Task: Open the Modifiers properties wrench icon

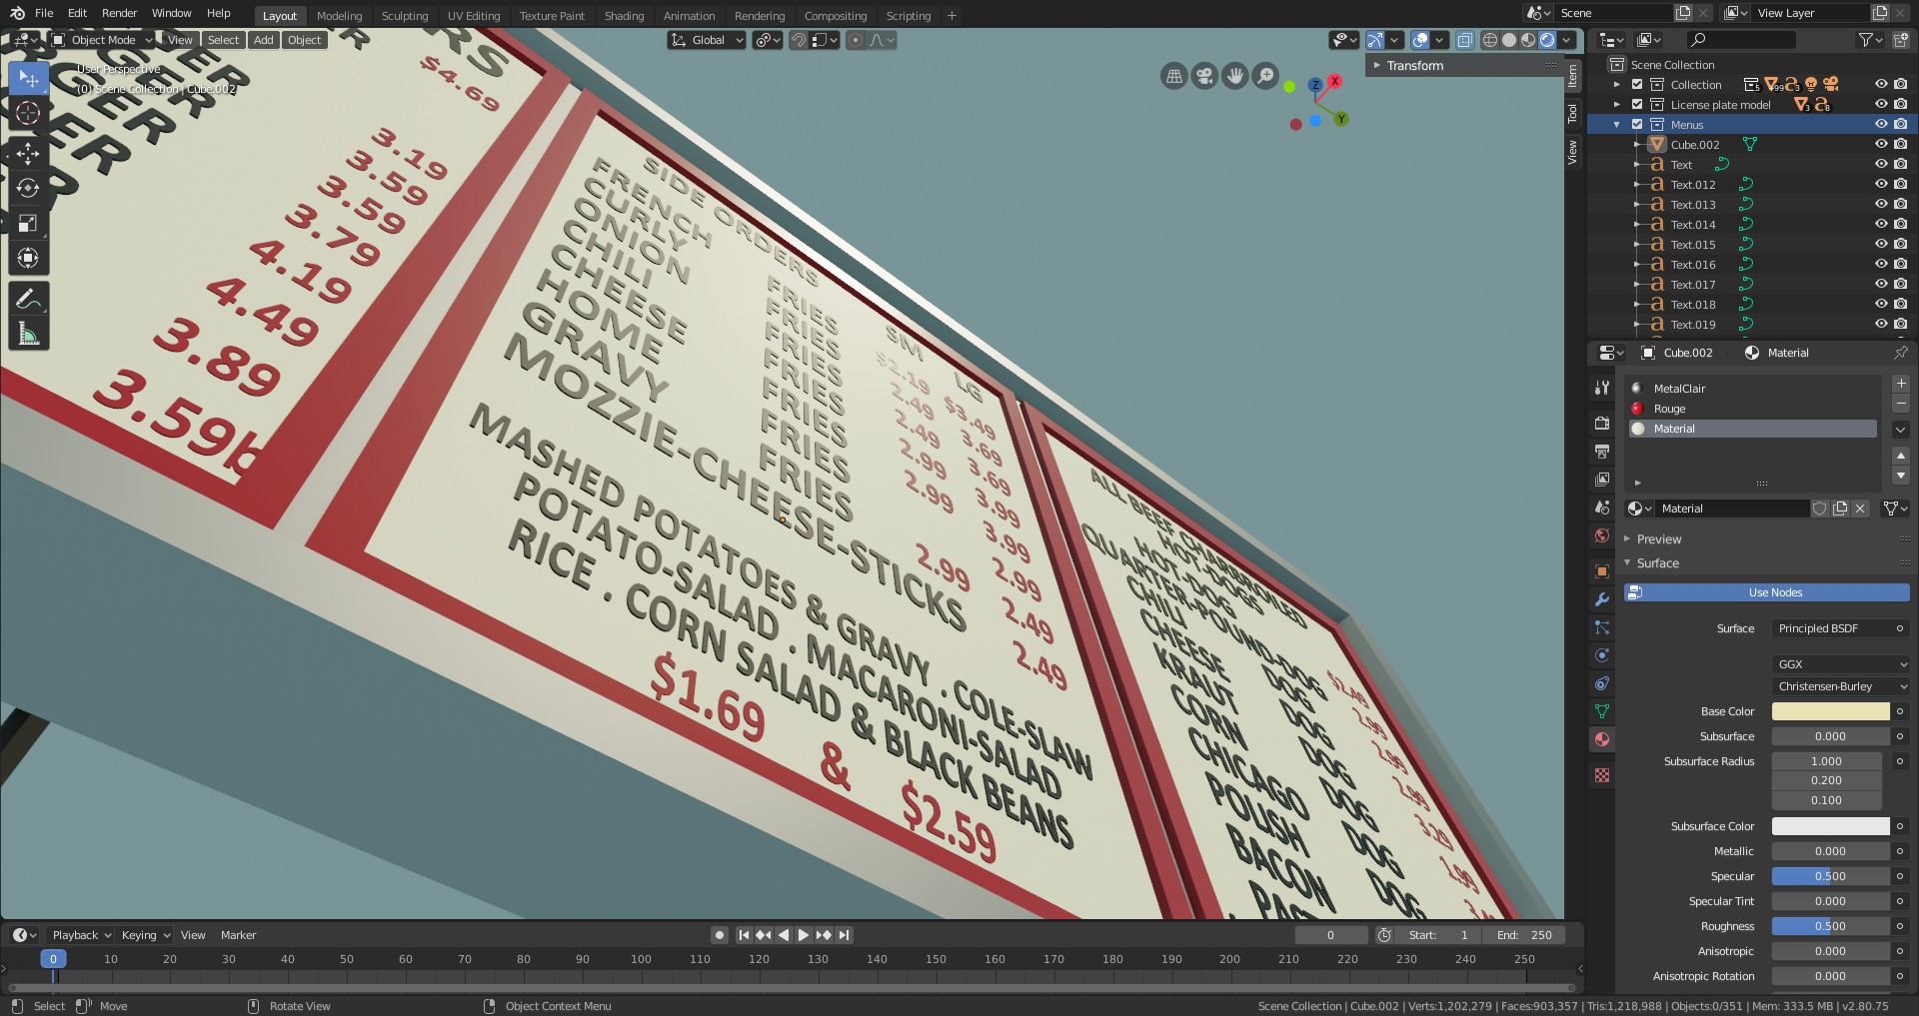Action: tap(1602, 599)
